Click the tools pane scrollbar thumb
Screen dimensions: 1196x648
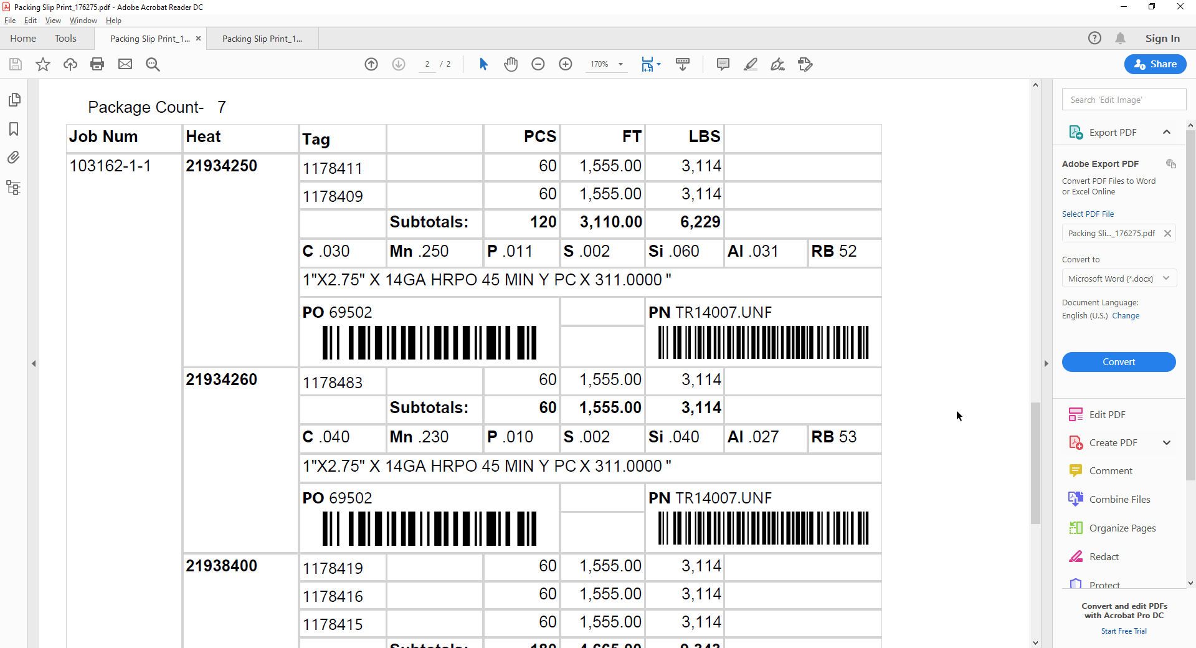(x=1190, y=305)
